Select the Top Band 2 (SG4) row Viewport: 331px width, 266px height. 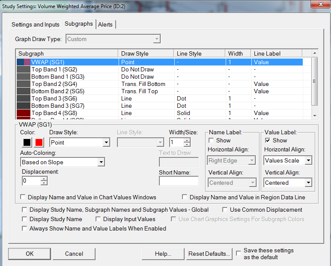[x=159, y=84]
